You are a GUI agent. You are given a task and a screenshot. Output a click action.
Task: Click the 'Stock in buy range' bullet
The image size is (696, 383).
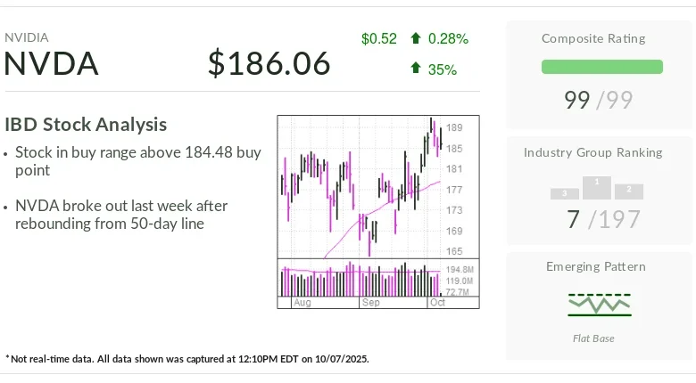(x=138, y=161)
